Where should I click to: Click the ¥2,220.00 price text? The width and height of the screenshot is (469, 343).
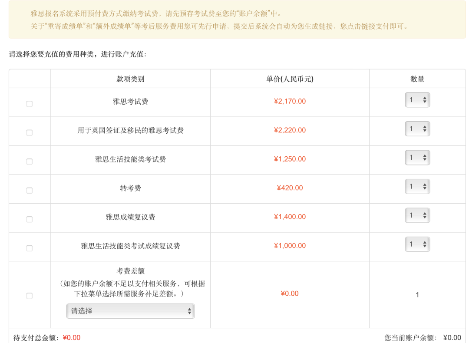tap(290, 130)
